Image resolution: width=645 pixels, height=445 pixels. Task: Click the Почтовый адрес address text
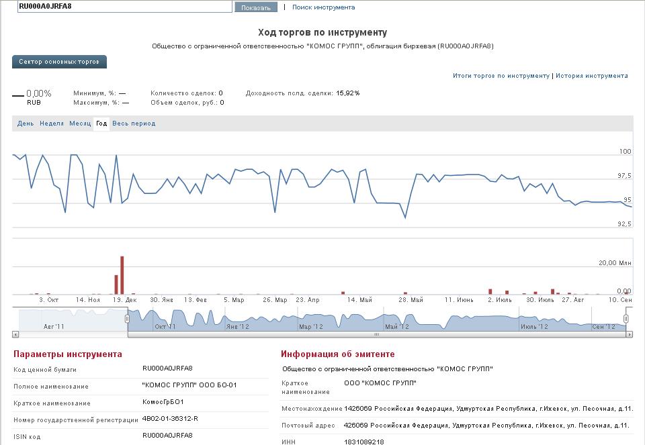pos(486,426)
